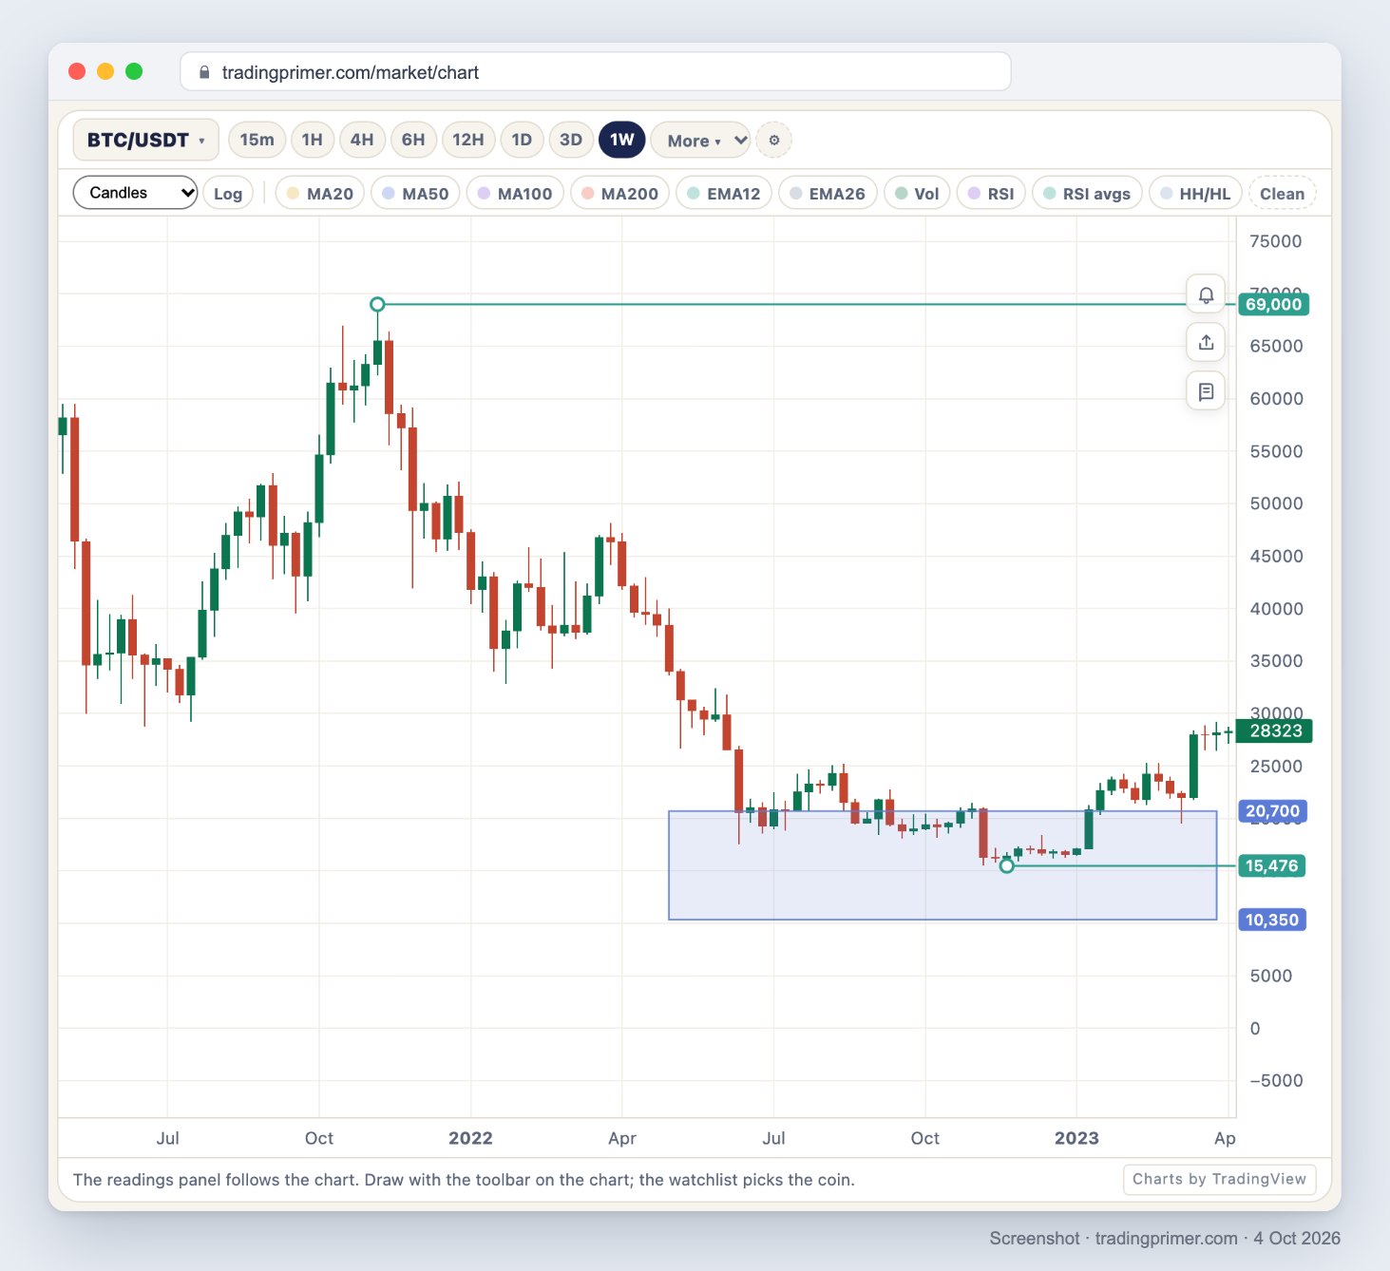Click the alert bell icon on chart

(x=1206, y=294)
